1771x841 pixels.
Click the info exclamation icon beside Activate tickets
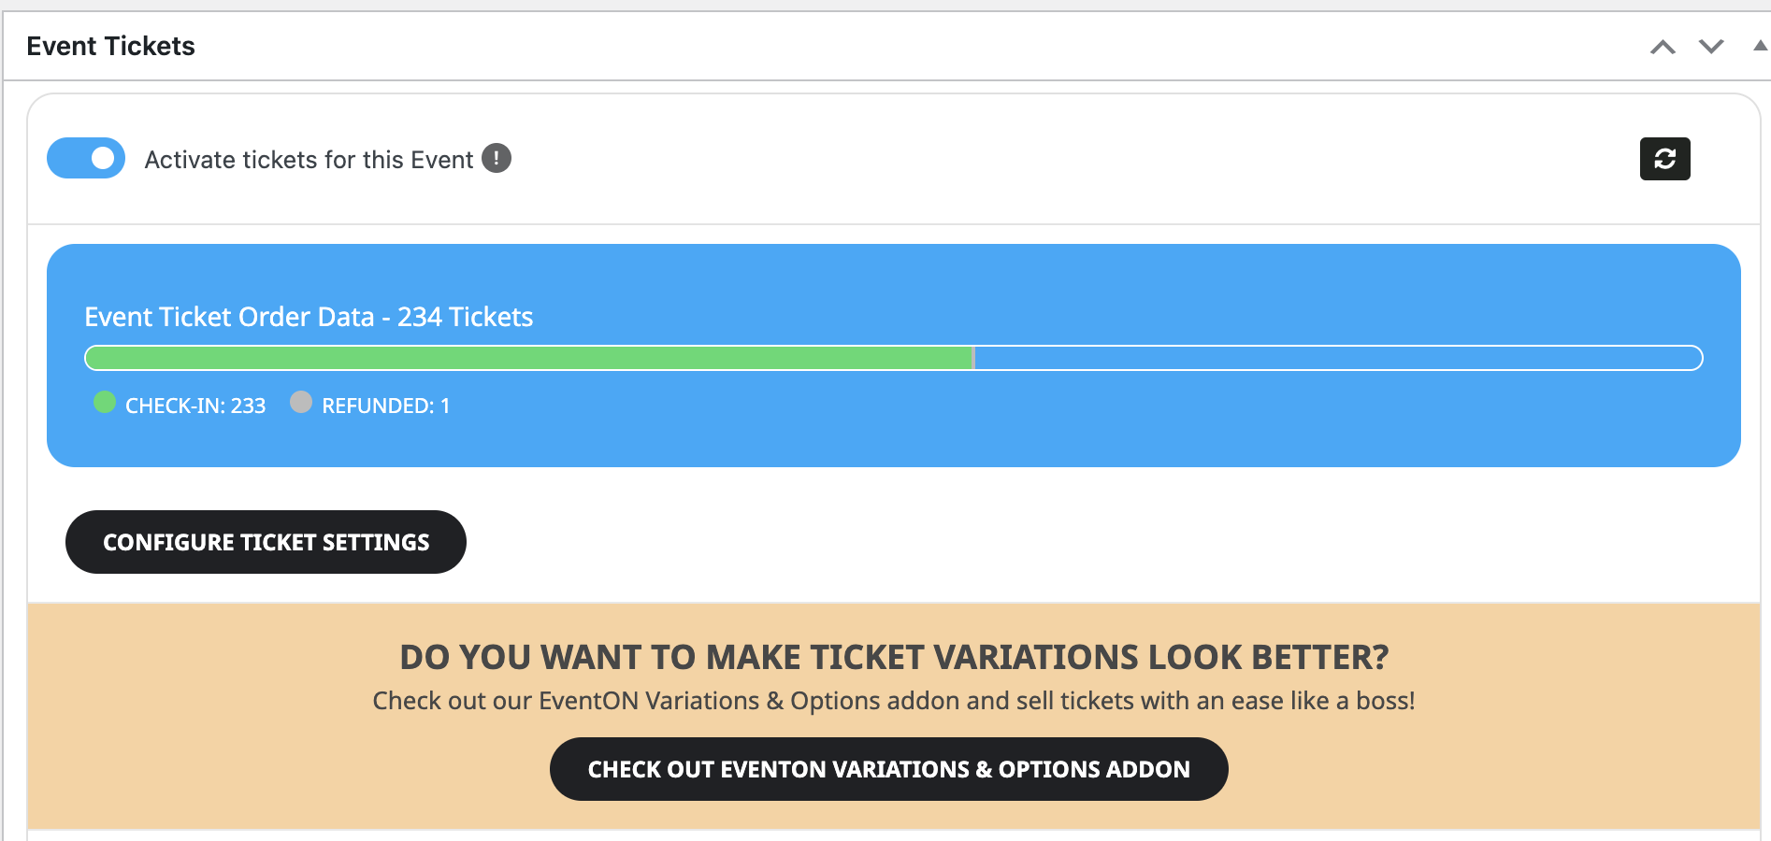pos(497,159)
